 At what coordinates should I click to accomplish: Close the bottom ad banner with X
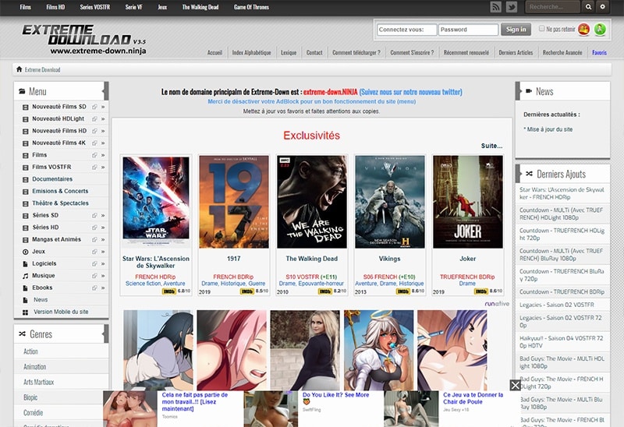516,385
